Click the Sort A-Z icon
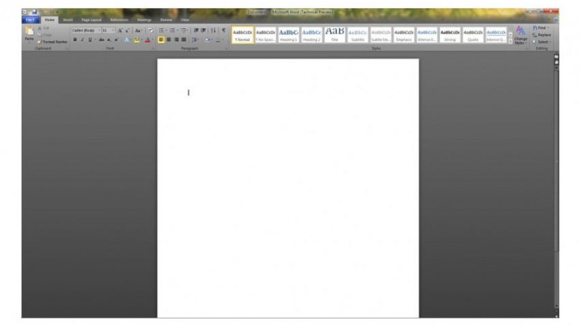 [x=213, y=30]
